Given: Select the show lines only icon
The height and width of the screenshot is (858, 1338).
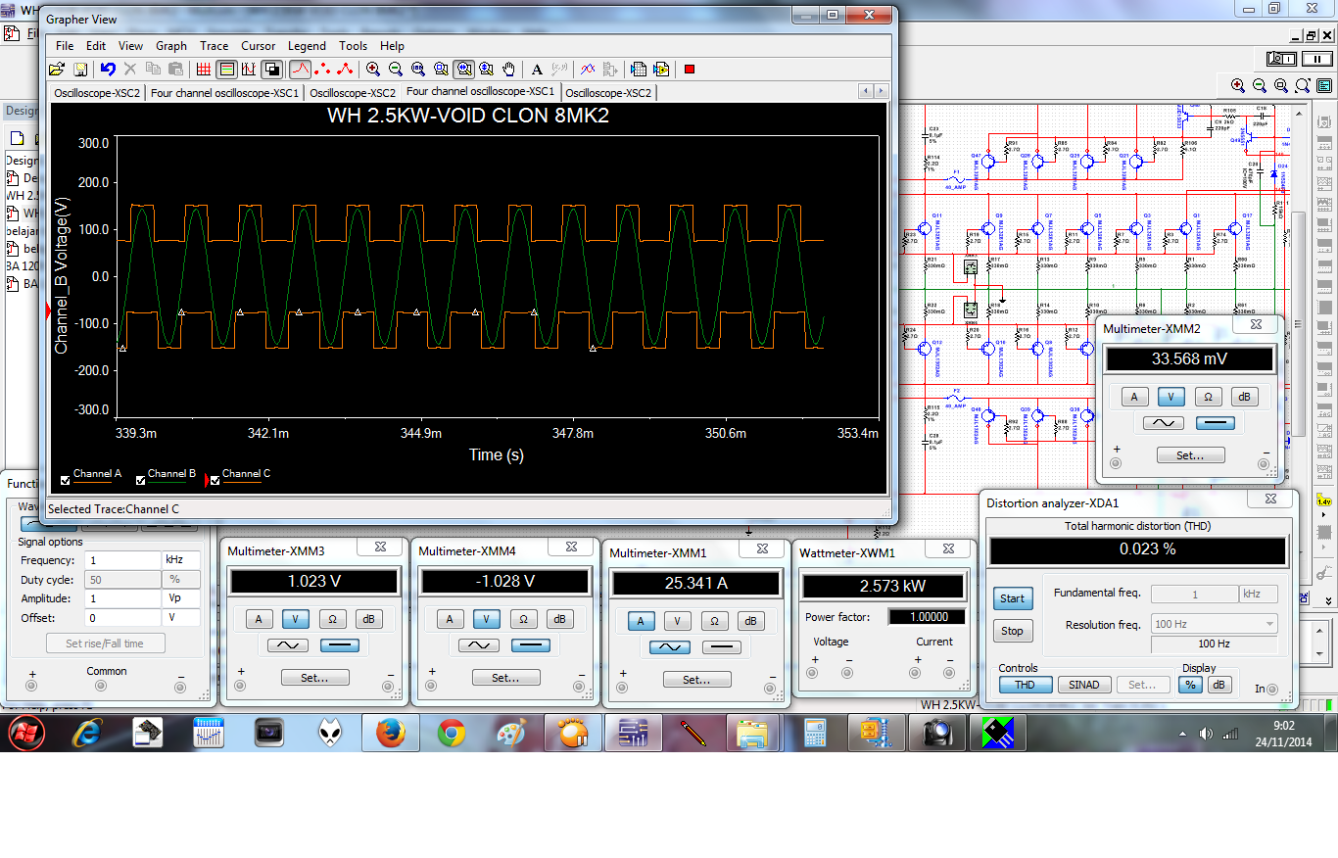Looking at the screenshot, I should [x=300, y=69].
